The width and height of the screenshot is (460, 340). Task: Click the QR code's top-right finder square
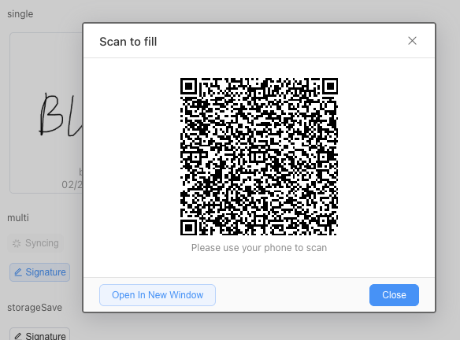(x=330, y=86)
